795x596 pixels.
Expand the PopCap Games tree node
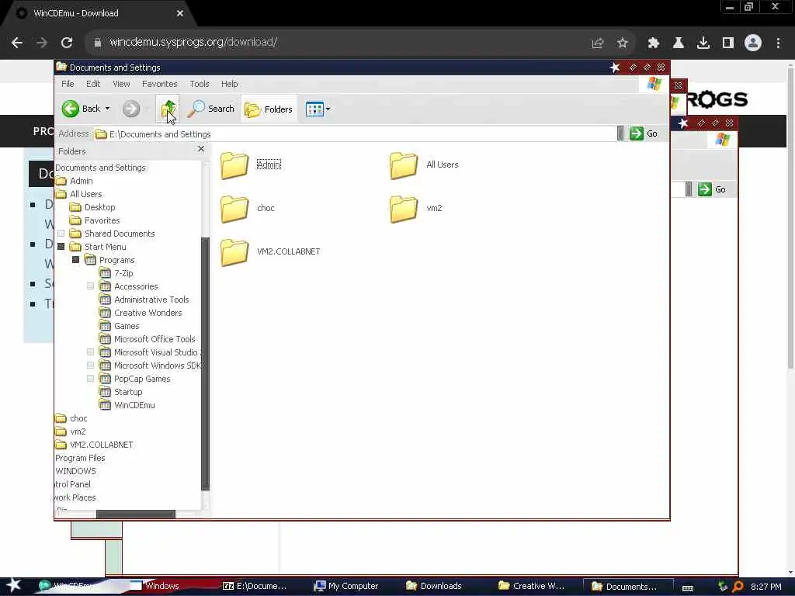click(x=90, y=379)
